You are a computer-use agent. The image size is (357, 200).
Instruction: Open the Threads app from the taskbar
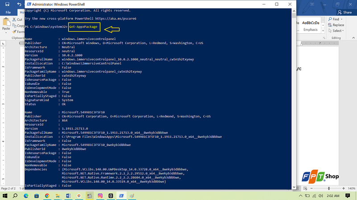(111, 196)
